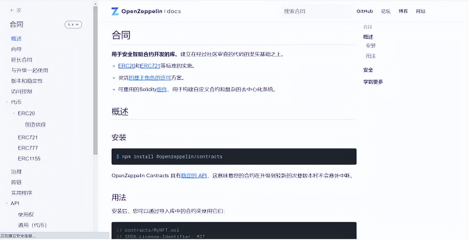Screen dimensions: 468x240
Task: Open the version selector dropdown beside 合同
Action: [x=73, y=25]
